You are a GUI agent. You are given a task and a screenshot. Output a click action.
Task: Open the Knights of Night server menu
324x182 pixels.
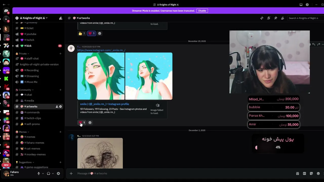point(34,18)
